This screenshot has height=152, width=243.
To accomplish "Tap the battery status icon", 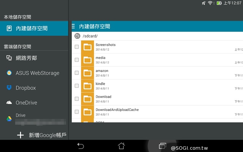I will click(219, 3).
